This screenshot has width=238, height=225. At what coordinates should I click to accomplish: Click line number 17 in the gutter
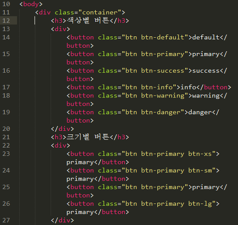pos(6,87)
